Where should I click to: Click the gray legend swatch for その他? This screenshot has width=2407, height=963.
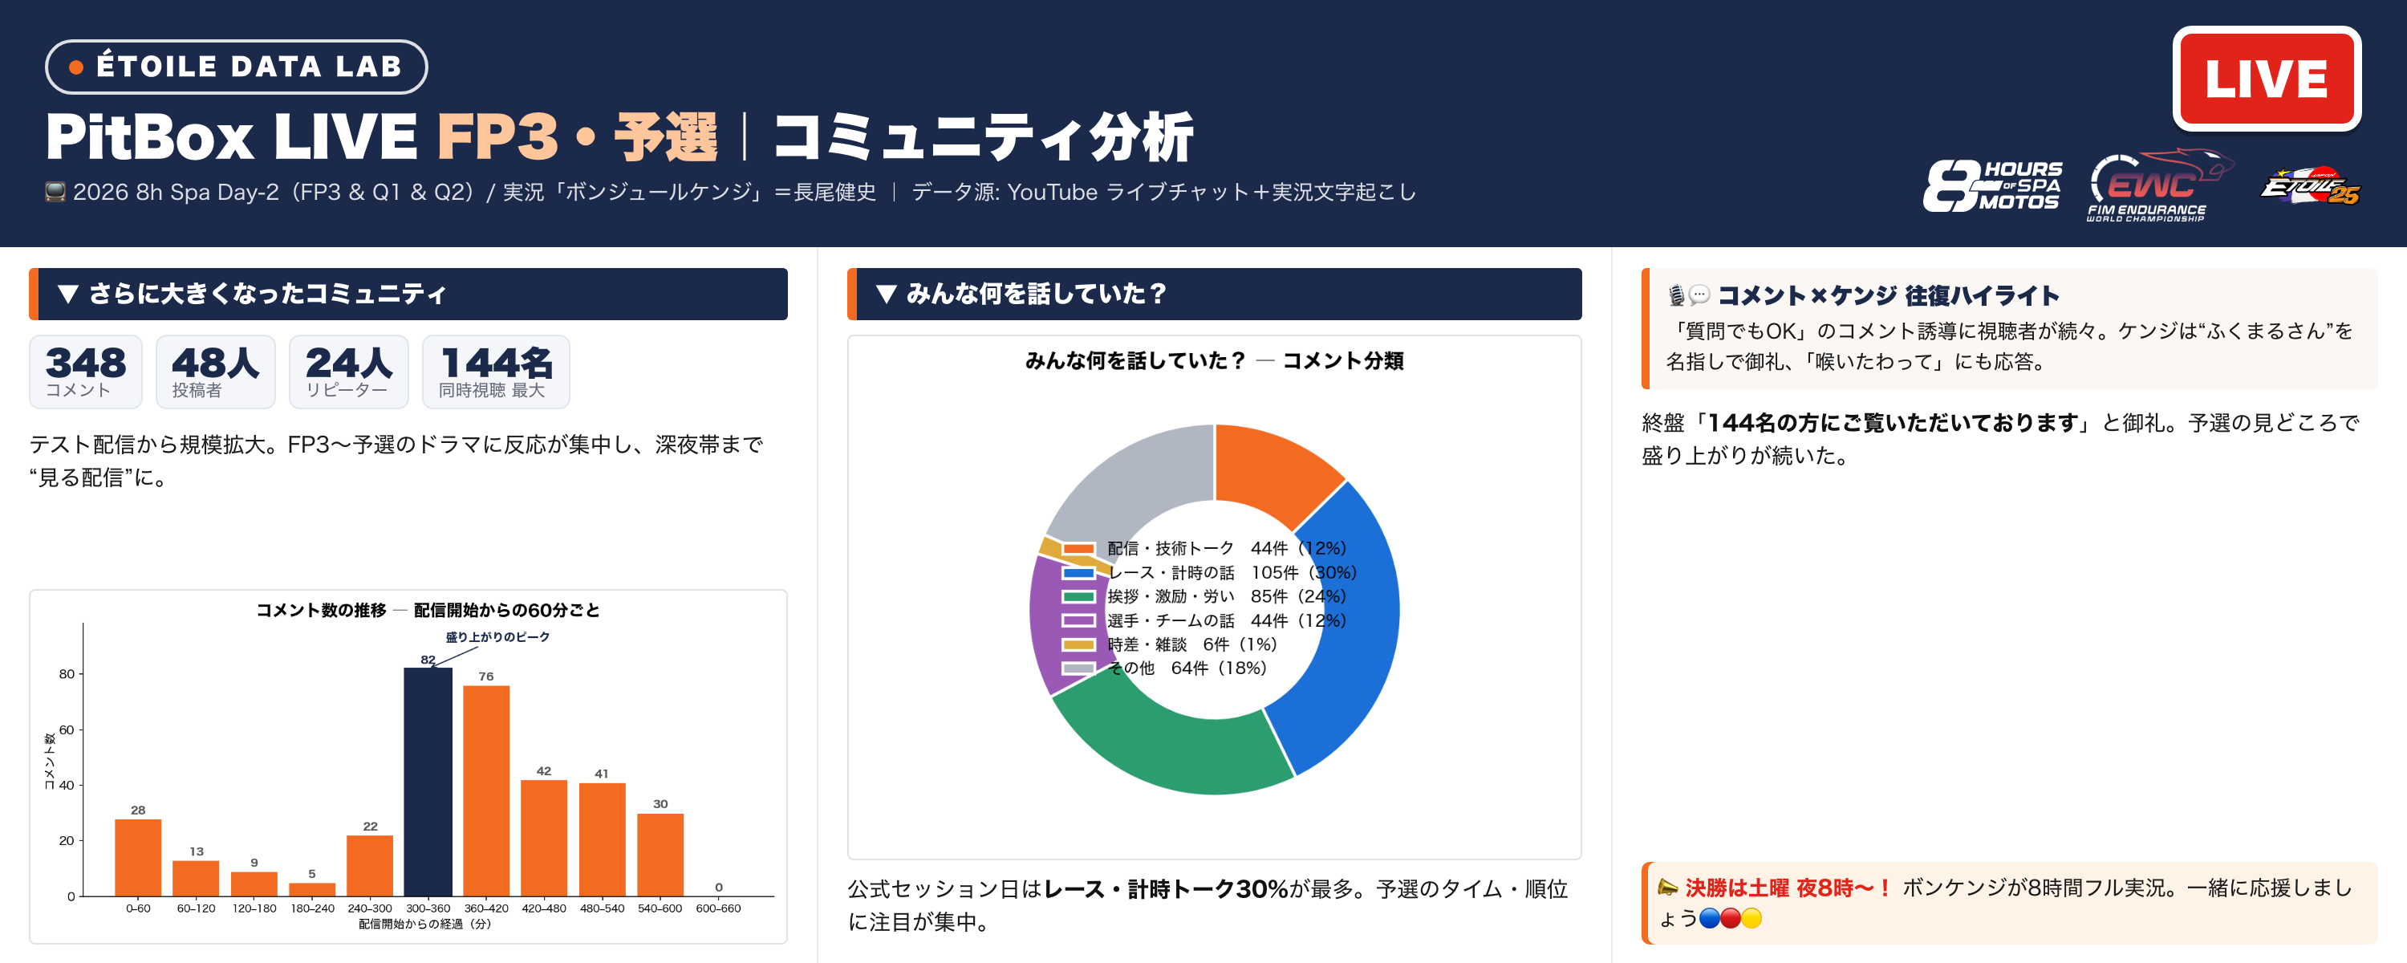[x=1078, y=668]
